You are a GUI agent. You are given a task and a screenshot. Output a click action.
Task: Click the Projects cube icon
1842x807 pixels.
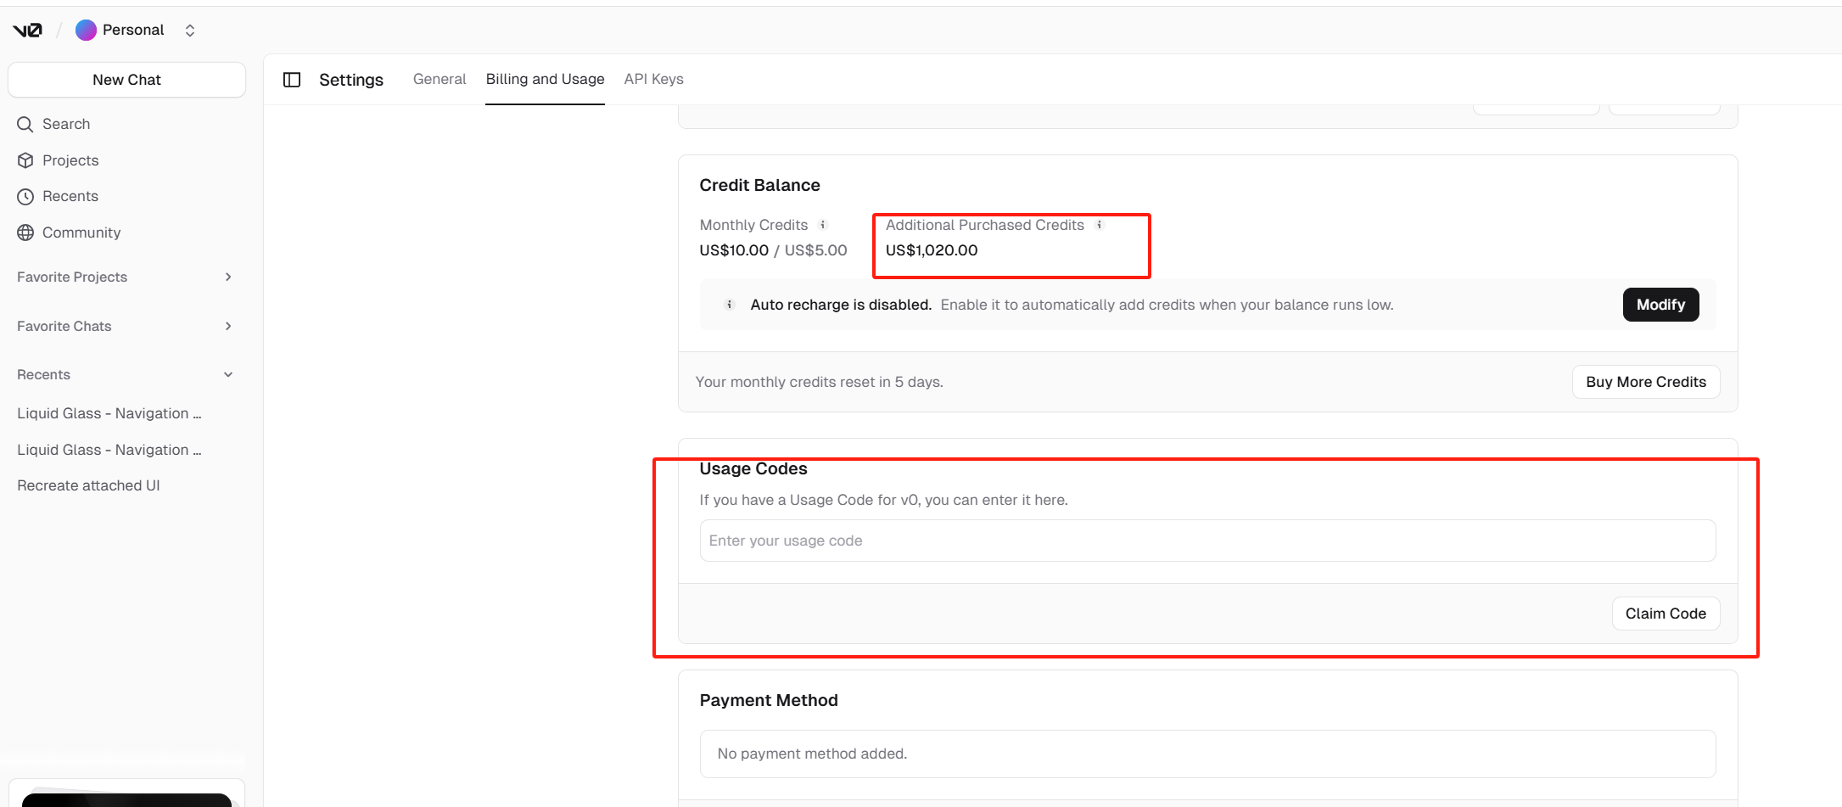coord(25,160)
